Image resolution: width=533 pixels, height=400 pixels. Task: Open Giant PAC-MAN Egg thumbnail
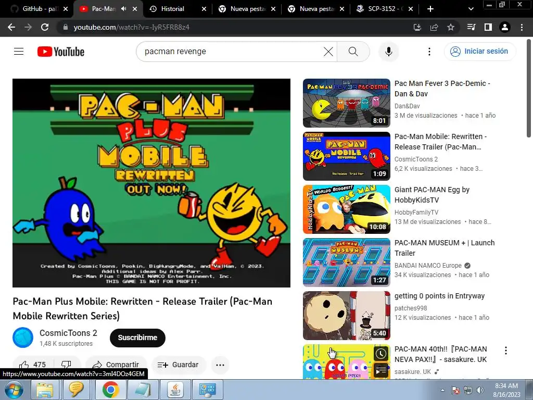click(x=346, y=209)
